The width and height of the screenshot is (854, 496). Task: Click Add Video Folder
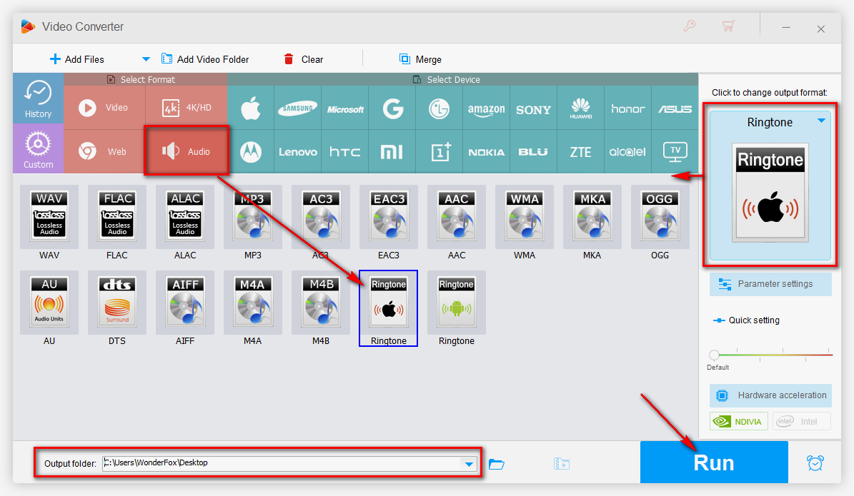tap(205, 59)
